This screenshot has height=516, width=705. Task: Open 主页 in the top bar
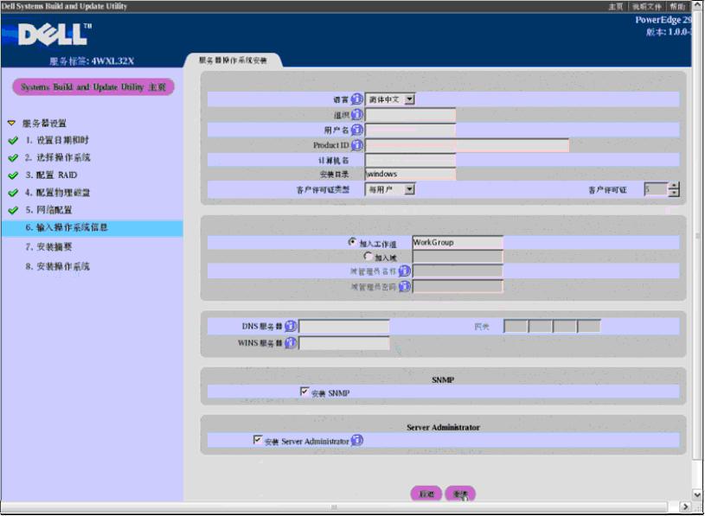point(616,6)
